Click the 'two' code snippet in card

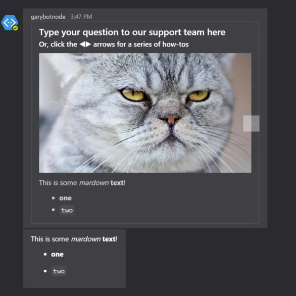(x=67, y=210)
